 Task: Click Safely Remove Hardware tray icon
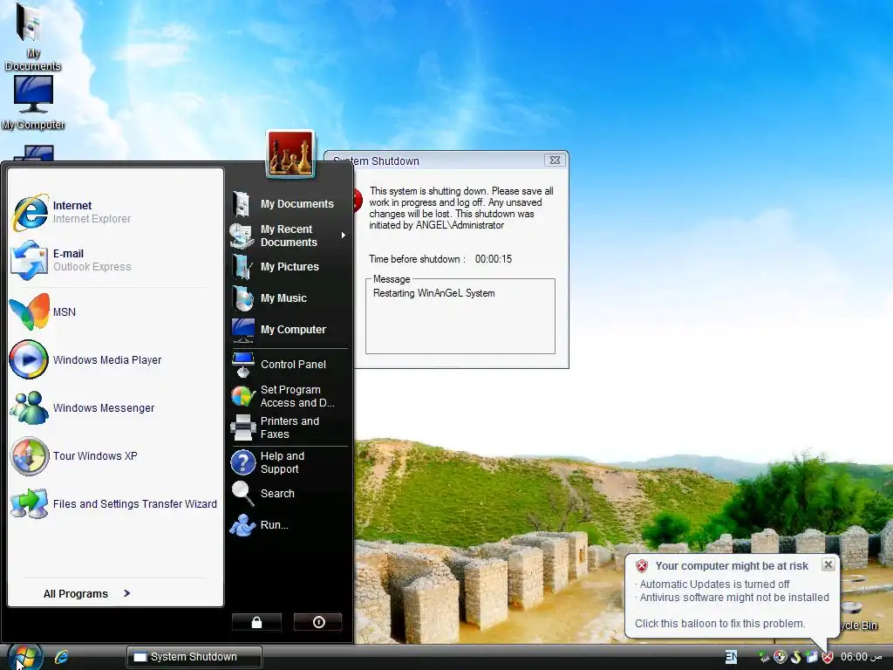(764, 657)
